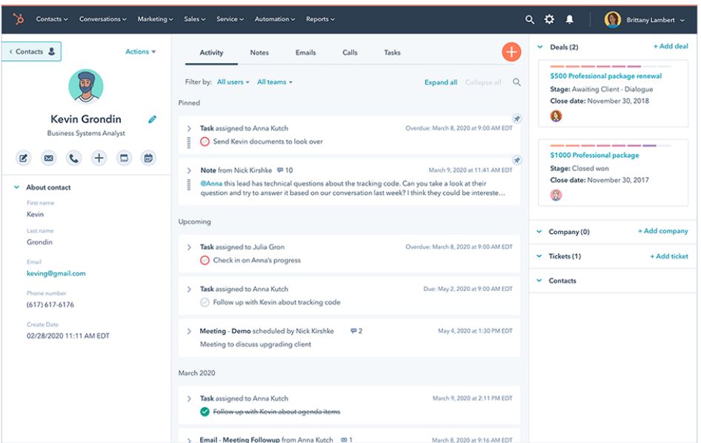Expand the Julia Gron task entry
Image resolution: width=701 pixels, height=443 pixels.
point(189,247)
